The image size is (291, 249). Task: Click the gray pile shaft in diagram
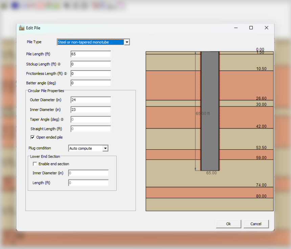tap(210, 111)
